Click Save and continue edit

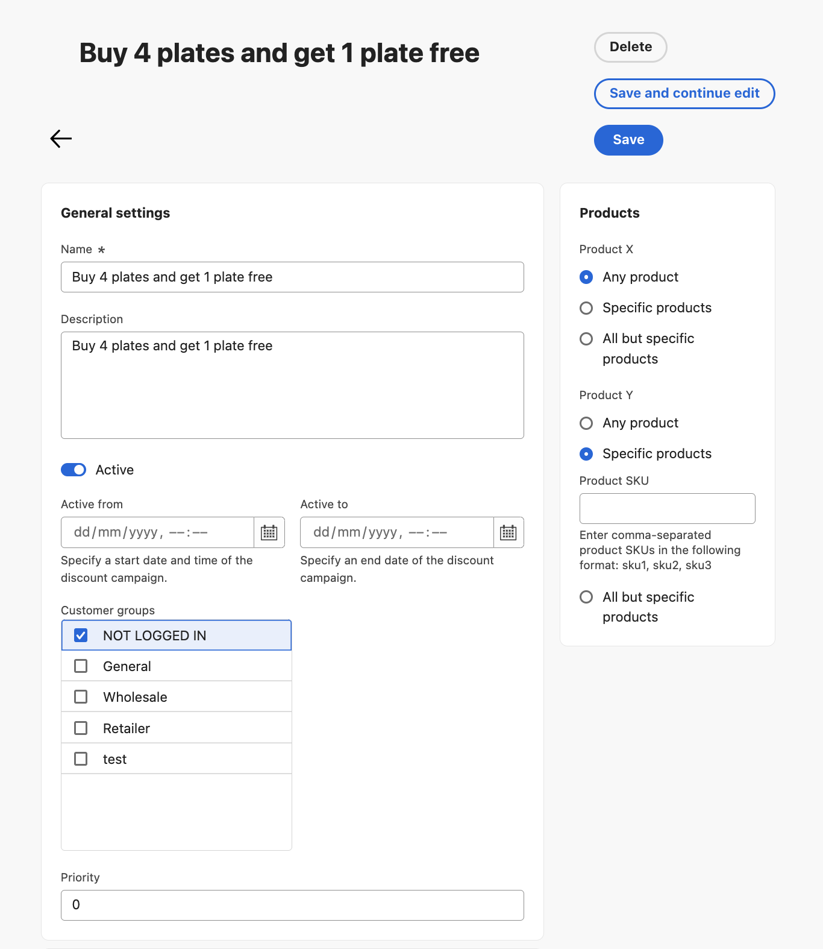click(684, 93)
